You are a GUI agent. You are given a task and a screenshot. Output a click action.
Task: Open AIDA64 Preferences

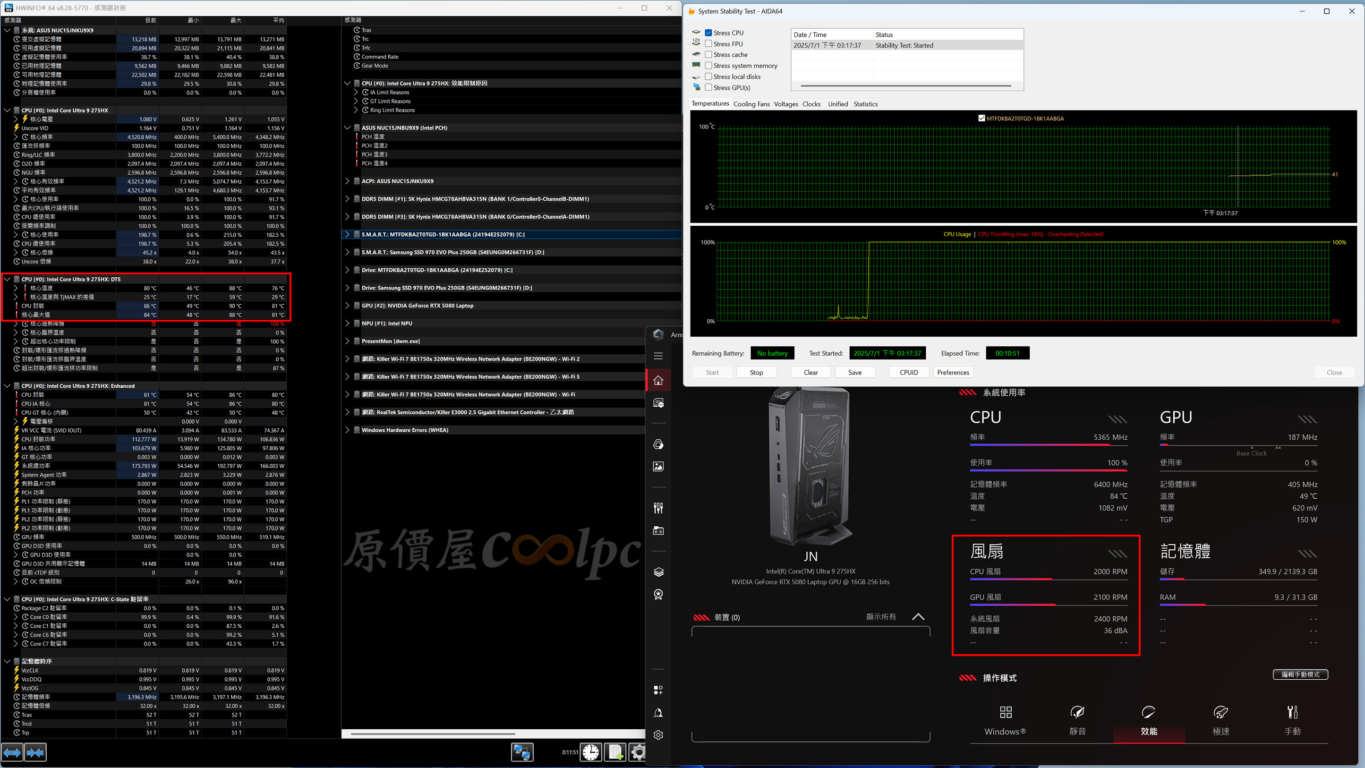click(x=953, y=373)
